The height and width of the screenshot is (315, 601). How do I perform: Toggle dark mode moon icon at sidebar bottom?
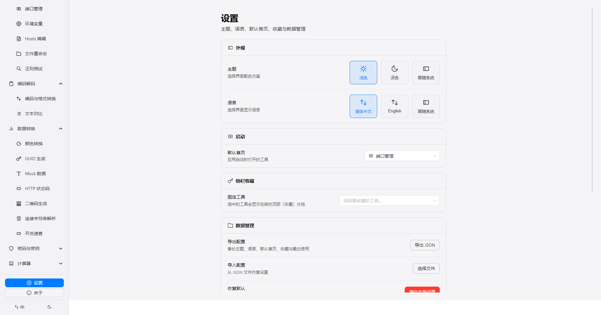click(49, 307)
